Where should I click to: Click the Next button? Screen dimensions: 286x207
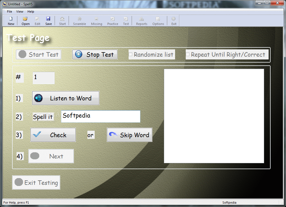51,156
